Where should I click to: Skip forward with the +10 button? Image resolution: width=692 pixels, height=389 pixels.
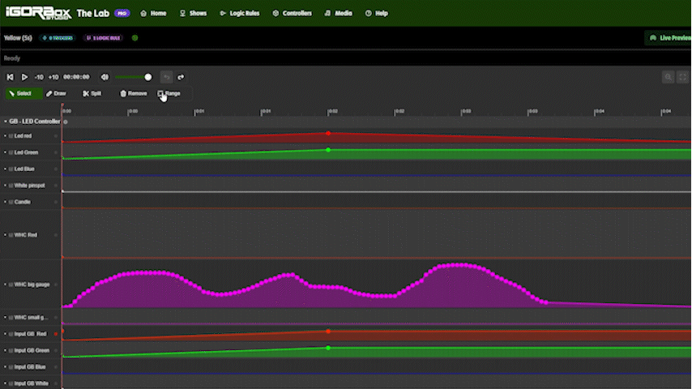53,77
